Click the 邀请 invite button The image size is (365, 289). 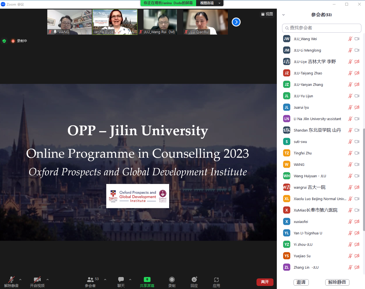pyautogui.click(x=301, y=282)
